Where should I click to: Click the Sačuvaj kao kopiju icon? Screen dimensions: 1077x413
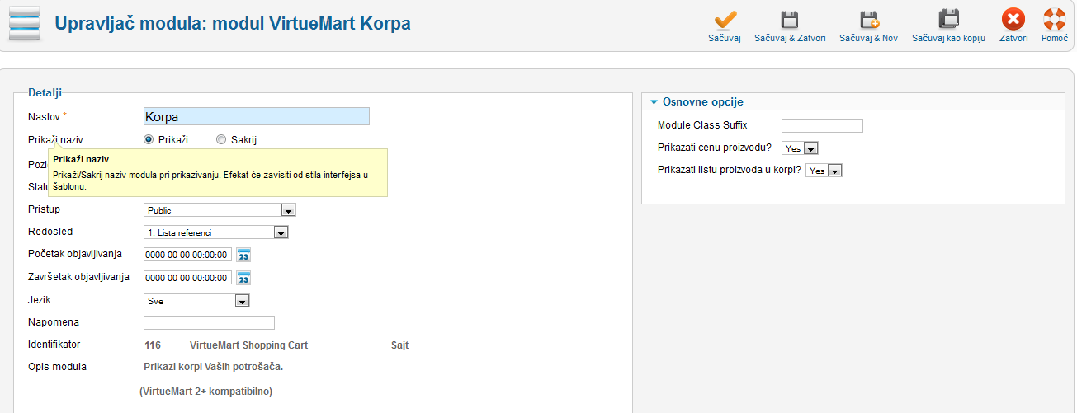pyautogui.click(x=948, y=20)
